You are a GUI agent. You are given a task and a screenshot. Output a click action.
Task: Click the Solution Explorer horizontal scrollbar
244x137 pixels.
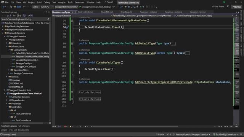coord(22,123)
